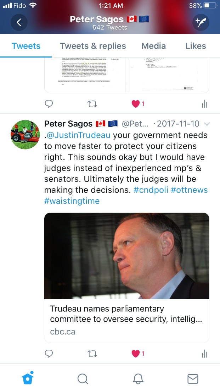This screenshot has height=392, width=220.
Task: Tap the back arrow button
Action: (x=19, y=22)
